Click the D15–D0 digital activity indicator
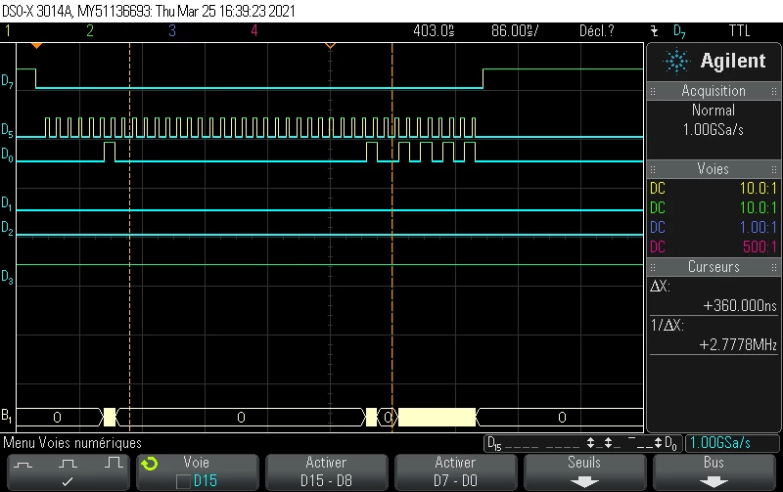 581,443
